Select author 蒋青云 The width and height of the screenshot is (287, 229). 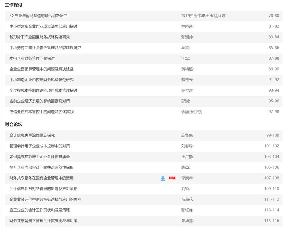(187, 80)
